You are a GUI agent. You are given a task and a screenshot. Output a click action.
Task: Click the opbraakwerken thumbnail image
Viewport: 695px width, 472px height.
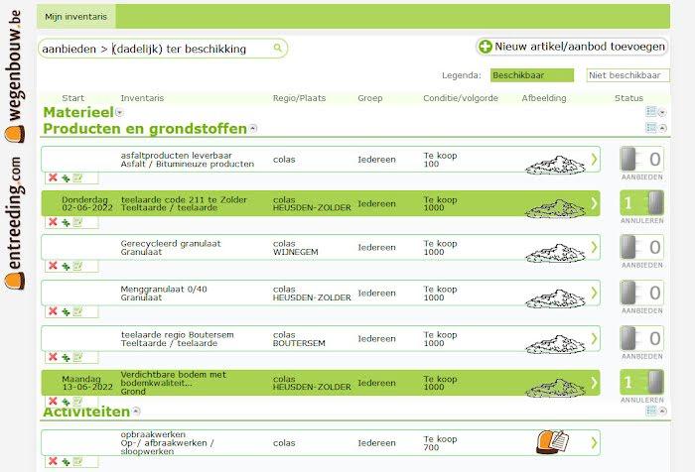tap(551, 441)
